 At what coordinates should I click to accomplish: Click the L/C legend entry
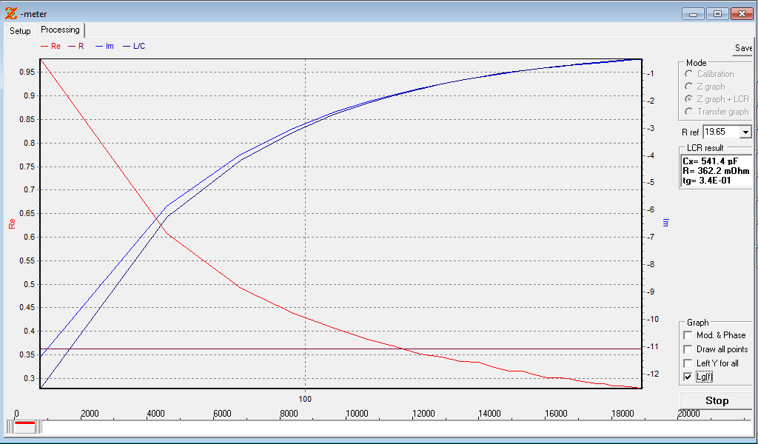(134, 47)
